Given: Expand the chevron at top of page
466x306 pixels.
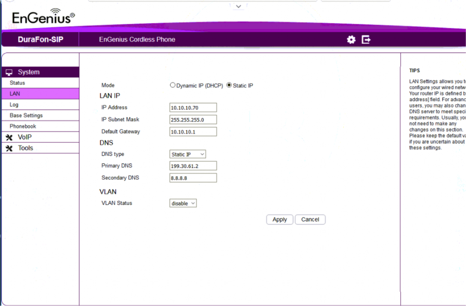Looking at the screenshot, I should pos(238,6).
